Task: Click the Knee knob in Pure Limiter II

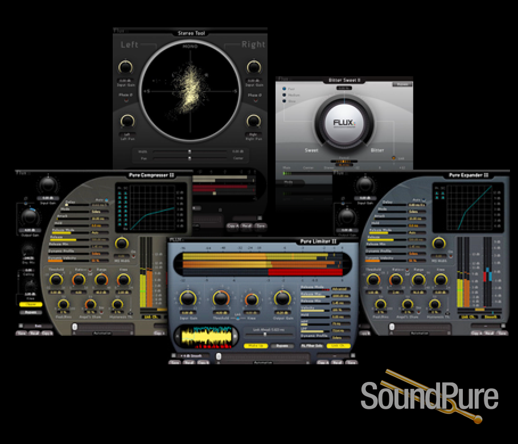Action: click(252, 300)
